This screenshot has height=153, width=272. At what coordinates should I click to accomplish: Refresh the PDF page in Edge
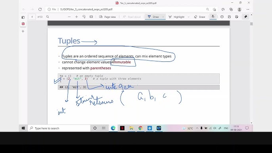(40, 10)
